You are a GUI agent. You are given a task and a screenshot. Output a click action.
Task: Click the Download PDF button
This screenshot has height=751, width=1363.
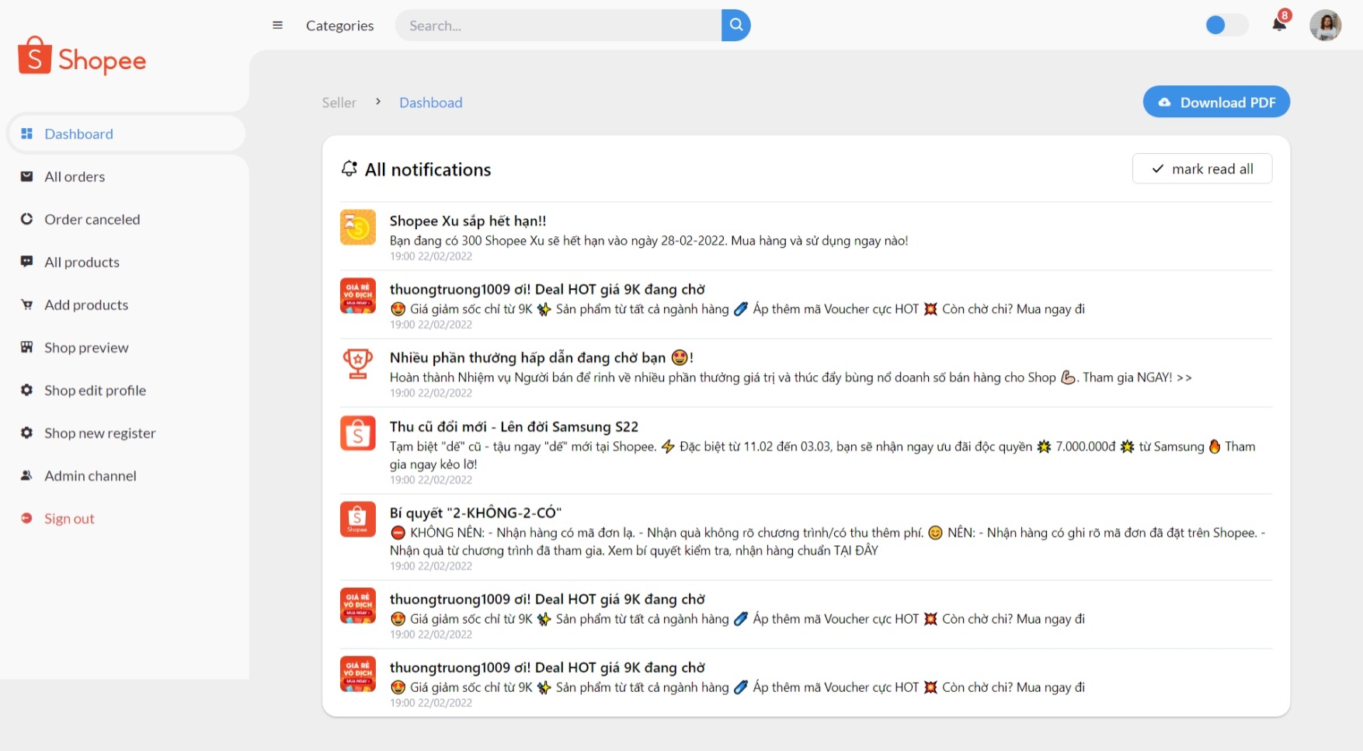(x=1216, y=102)
